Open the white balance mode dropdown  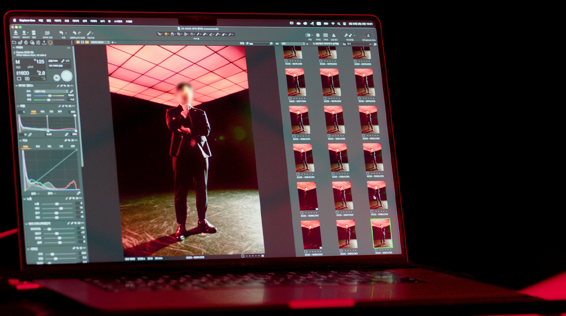50,91
